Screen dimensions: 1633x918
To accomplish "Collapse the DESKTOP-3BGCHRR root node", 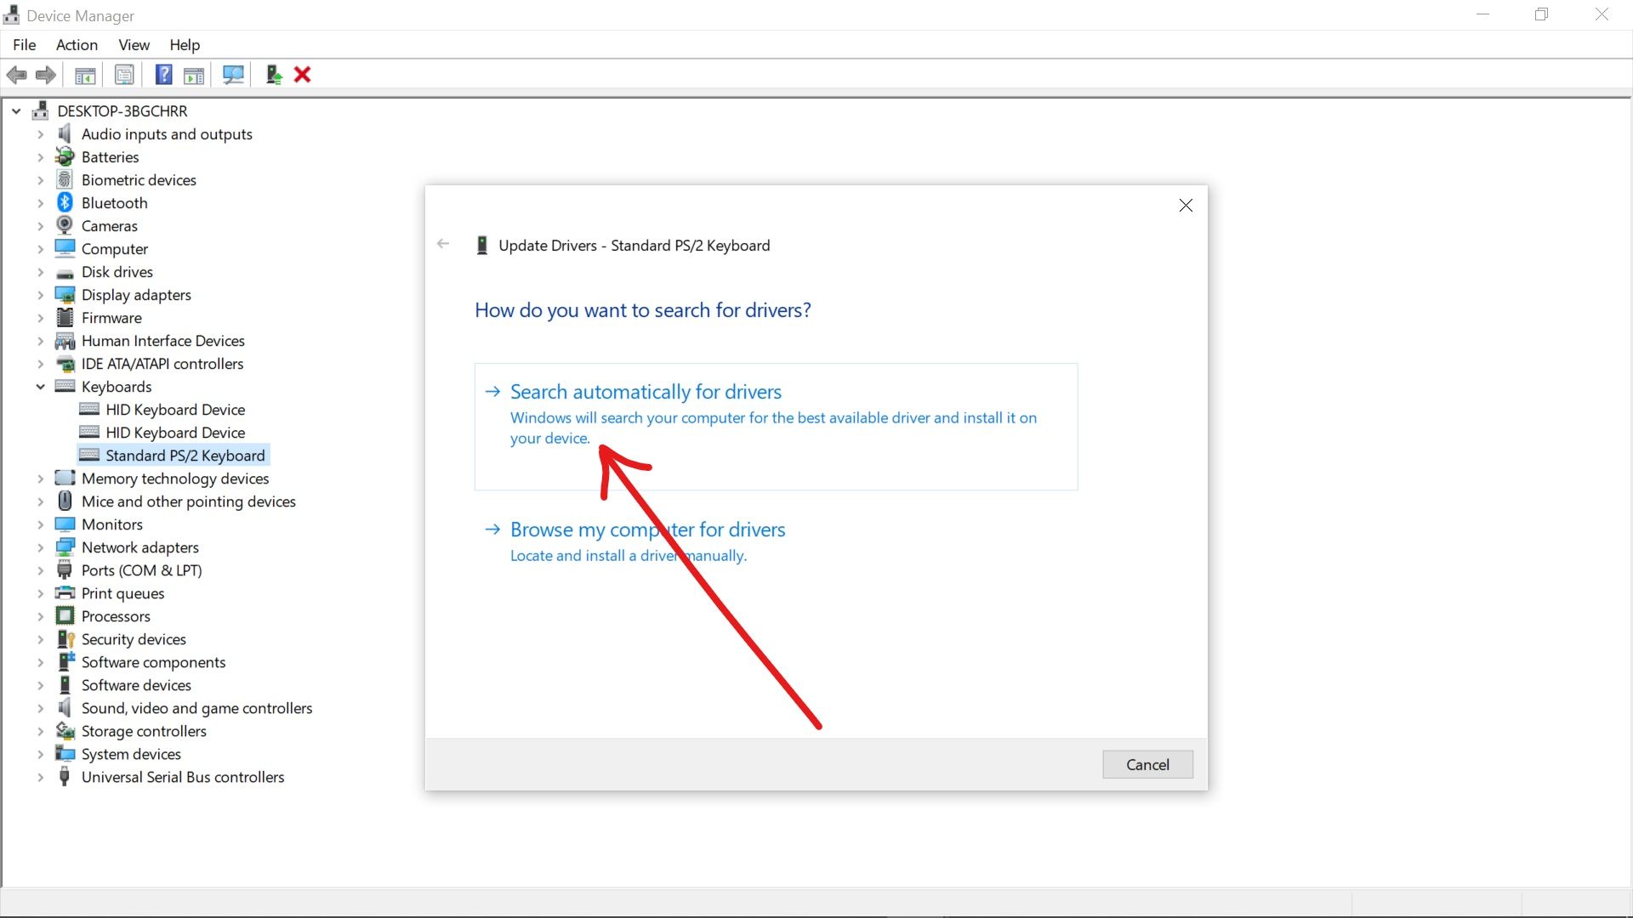I will [x=16, y=111].
